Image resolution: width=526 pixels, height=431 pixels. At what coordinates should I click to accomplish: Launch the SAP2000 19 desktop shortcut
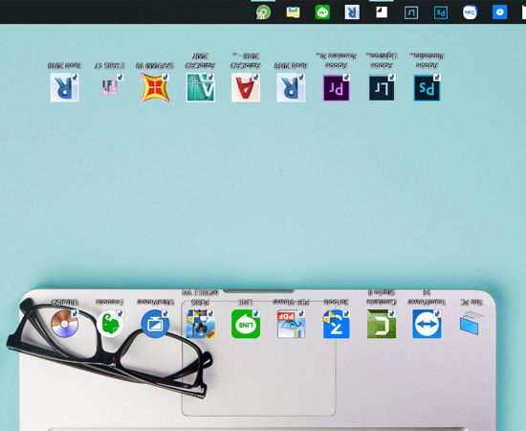[155, 88]
